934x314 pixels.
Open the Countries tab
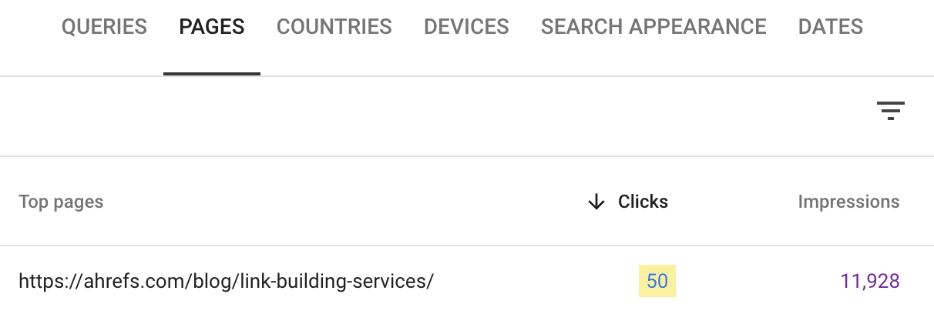coord(334,28)
